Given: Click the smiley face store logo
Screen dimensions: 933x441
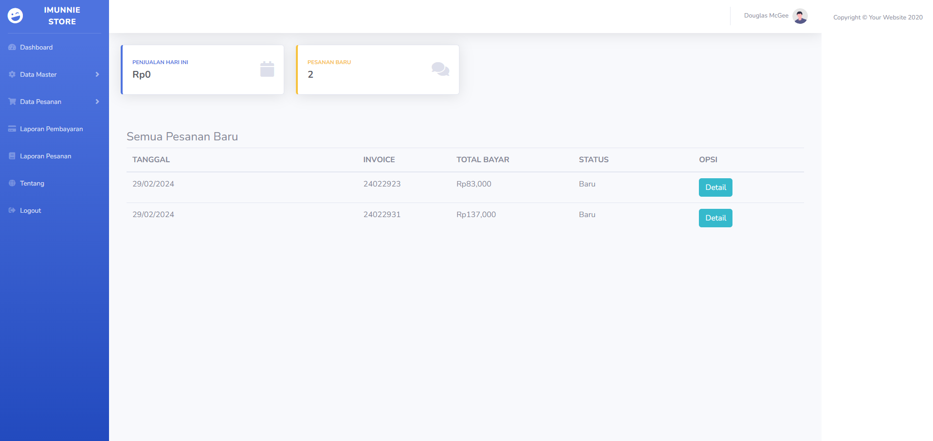Looking at the screenshot, I should click(x=15, y=16).
